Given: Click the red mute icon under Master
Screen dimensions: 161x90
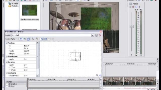Looking at the screenshot, I should point(133,7).
